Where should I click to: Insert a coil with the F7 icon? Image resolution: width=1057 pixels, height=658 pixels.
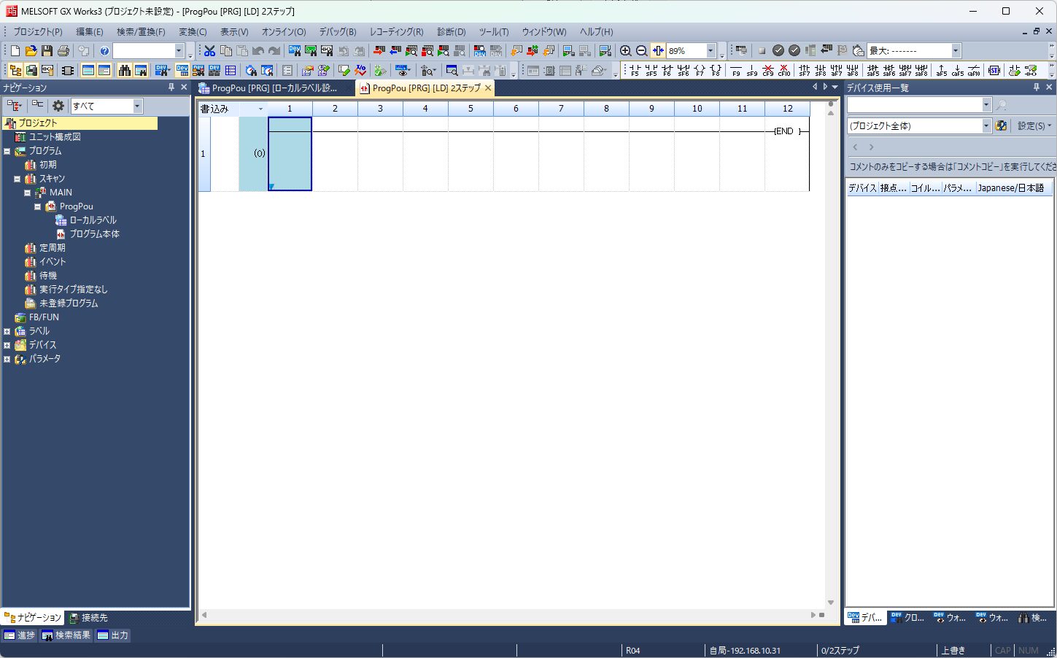700,71
